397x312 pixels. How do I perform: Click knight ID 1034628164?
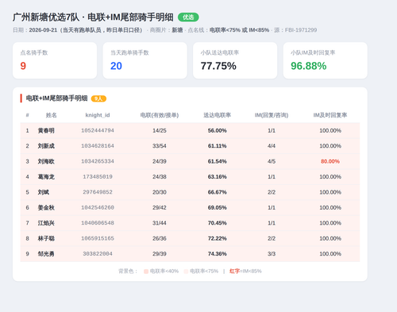[x=98, y=146]
